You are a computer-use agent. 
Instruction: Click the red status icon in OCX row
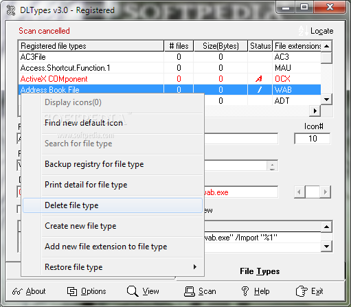coord(259,79)
